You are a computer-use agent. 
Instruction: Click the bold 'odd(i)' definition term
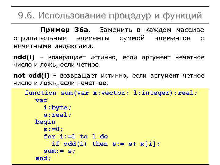[24, 57]
